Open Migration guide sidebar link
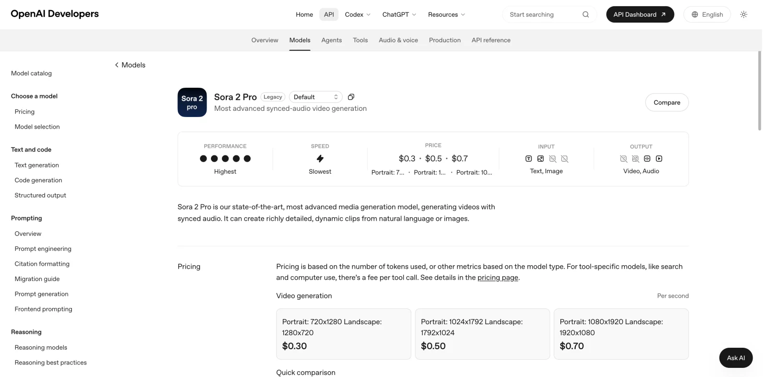The width and height of the screenshot is (767, 377). click(37, 279)
